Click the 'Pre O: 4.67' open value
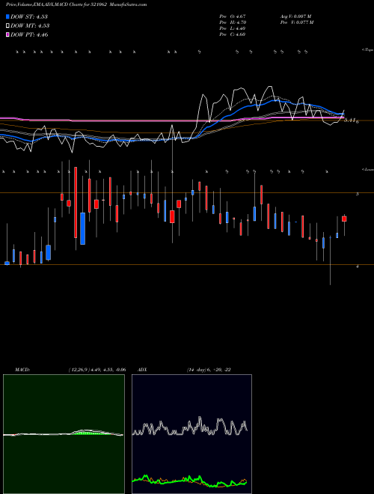 tap(233, 16)
